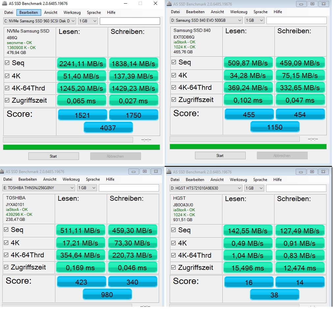Screen dimensions: 333x309
Task: Click total score 38 in HGST window
Action: (x=274, y=295)
